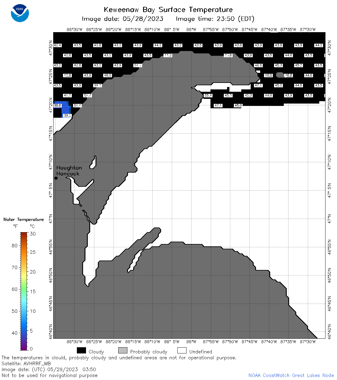Click the gray Probably cloudy legend box
The image size is (337, 380).
coord(123,350)
